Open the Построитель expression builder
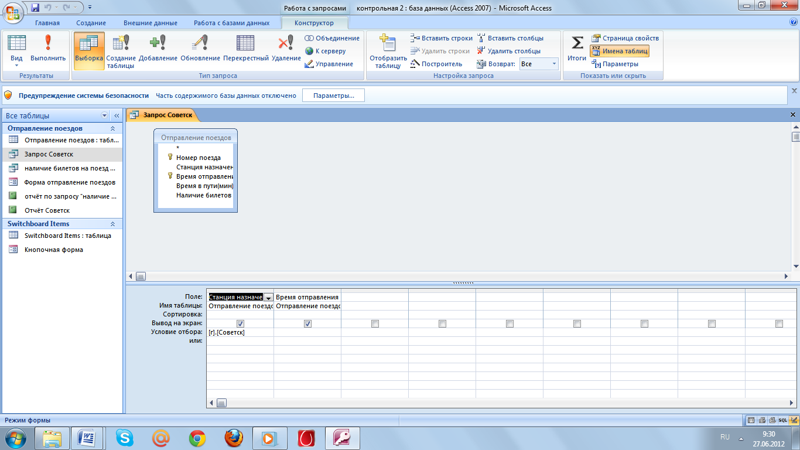Image resolution: width=800 pixels, height=450 pixels. (x=436, y=64)
